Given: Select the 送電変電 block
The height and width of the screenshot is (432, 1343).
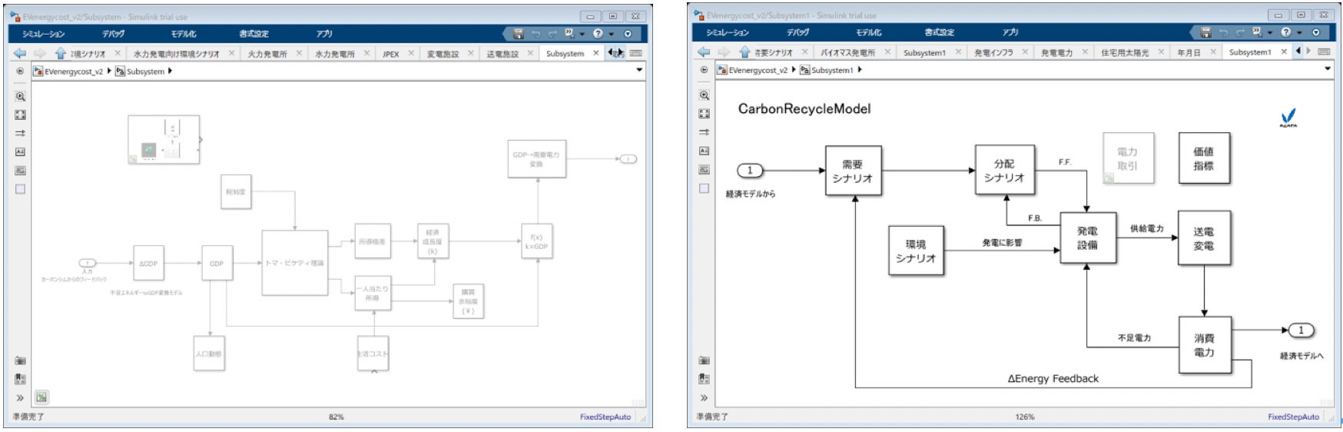Looking at the screenshot, I should click(1204, 238).
